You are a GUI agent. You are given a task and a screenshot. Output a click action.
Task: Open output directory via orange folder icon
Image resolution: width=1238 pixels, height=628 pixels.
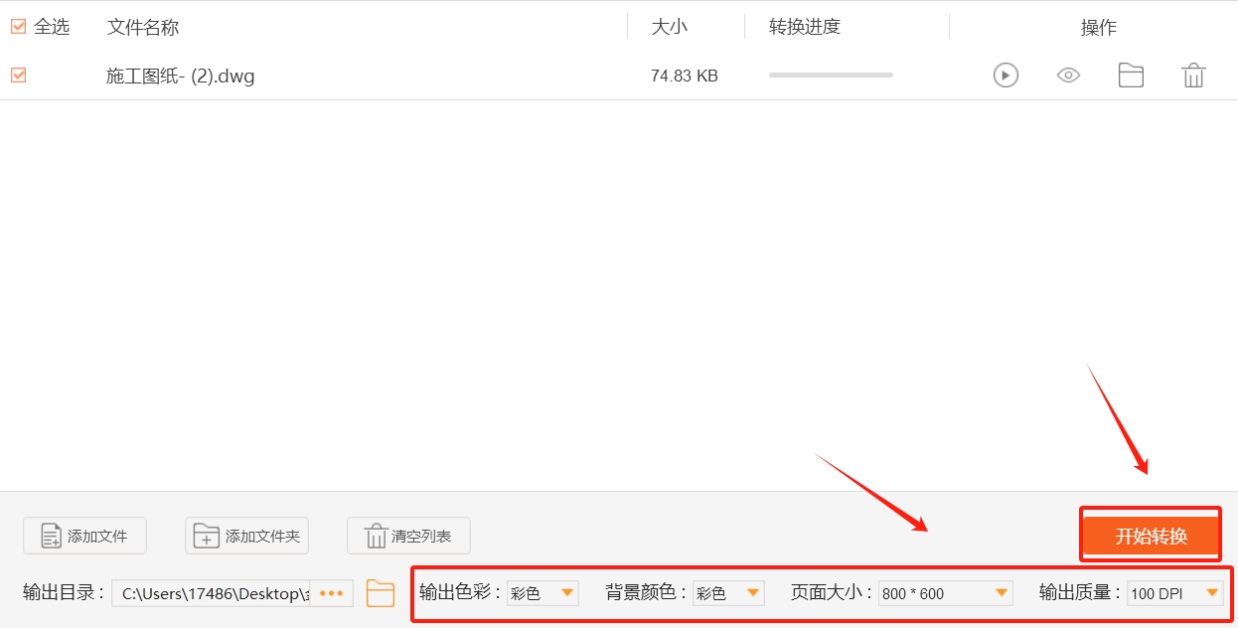pyautogui.click(x=381, y=592)
